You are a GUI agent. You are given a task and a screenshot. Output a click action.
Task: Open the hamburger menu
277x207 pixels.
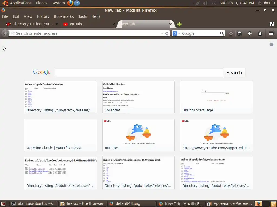[271, 33]
